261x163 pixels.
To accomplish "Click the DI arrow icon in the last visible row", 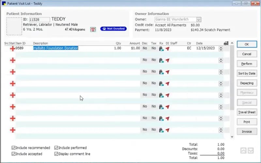I will click(x=167, y=130).
